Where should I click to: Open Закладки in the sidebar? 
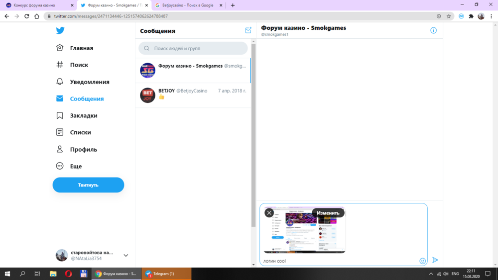(x=77, y=115)
